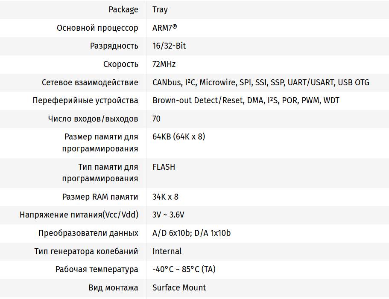Select the '16/32-Bit' value
The height and width of the screenshot is (299, 389).
point(169,46)
